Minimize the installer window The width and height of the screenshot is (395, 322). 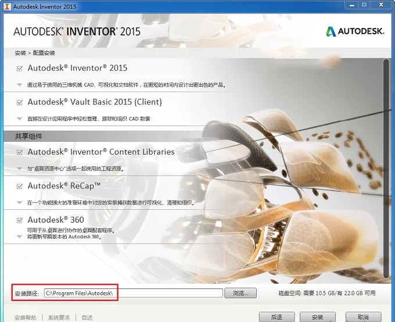(x=352, y=5)
